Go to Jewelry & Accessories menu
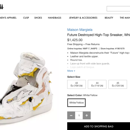Image resolution: width=130 pixels, height=130 pixels. (83, 18)
